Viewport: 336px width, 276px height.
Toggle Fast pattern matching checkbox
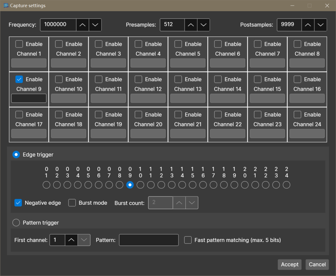tap(188, 240)
